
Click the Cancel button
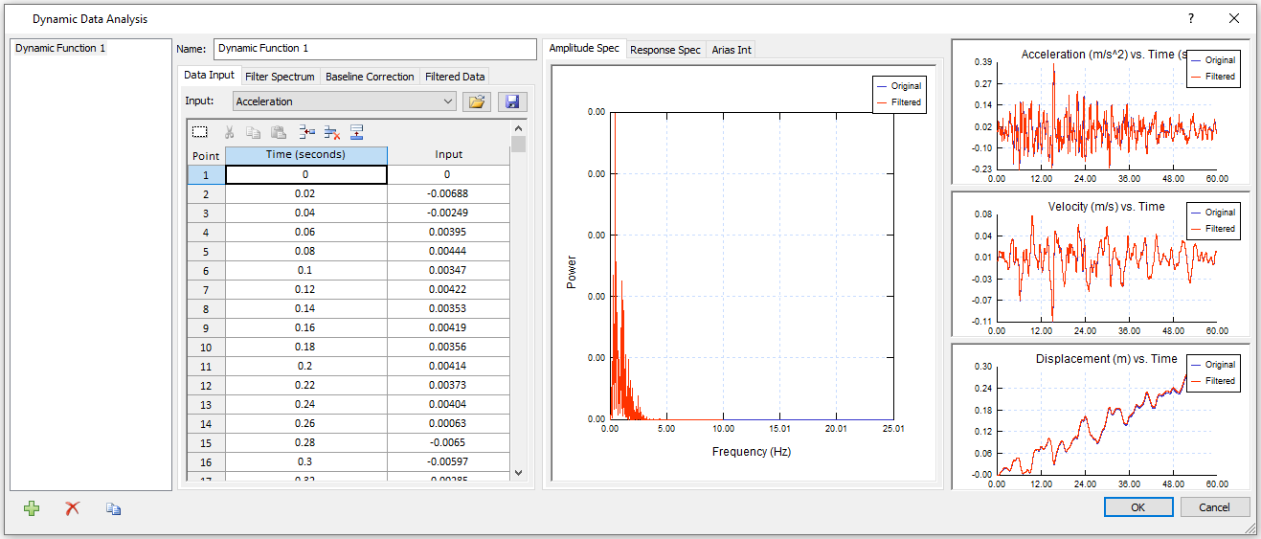click(1215, 507)
